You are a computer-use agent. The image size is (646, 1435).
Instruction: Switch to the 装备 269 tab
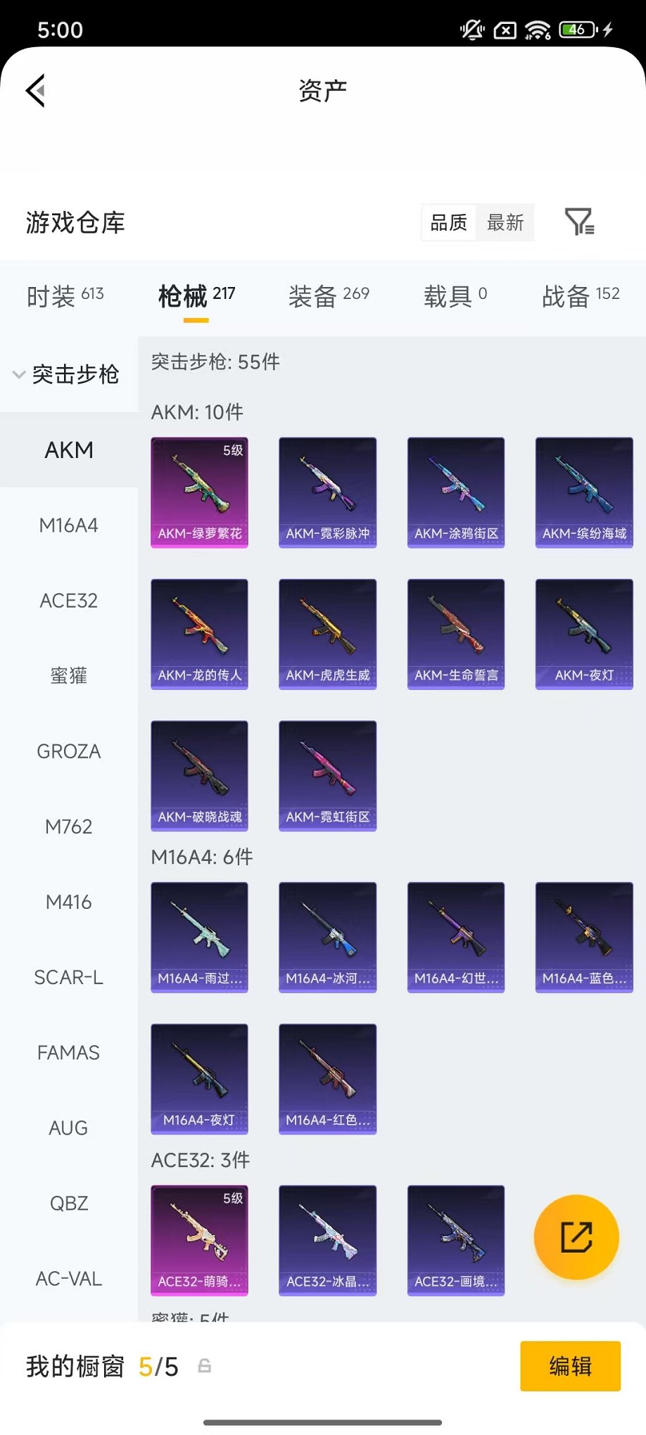[x=329, y=296]
